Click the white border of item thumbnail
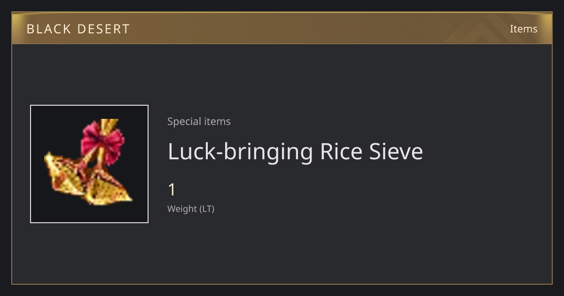This screenshot has height=296, width=564. tap(31, 164)
